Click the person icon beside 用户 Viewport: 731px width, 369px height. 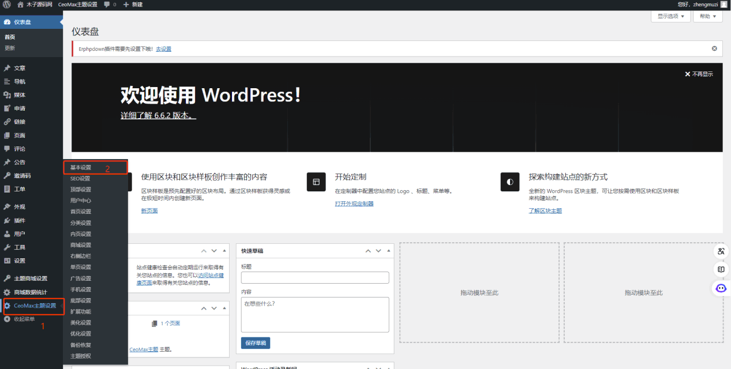7,234
